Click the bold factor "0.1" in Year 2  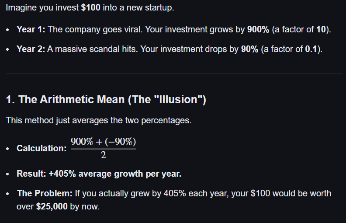[x=311, y=49]
